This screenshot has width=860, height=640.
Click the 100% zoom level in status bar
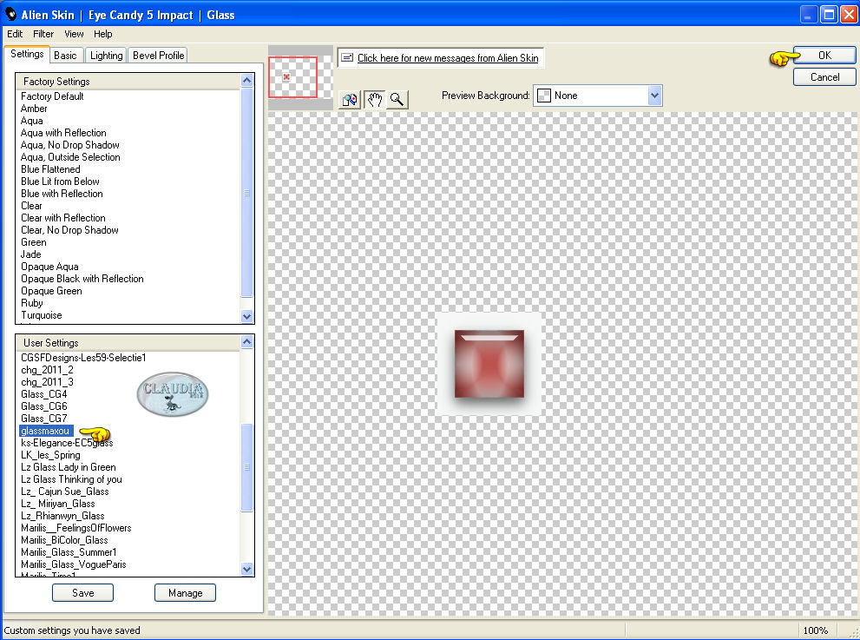pyautogui.click(x=815, y=630)
